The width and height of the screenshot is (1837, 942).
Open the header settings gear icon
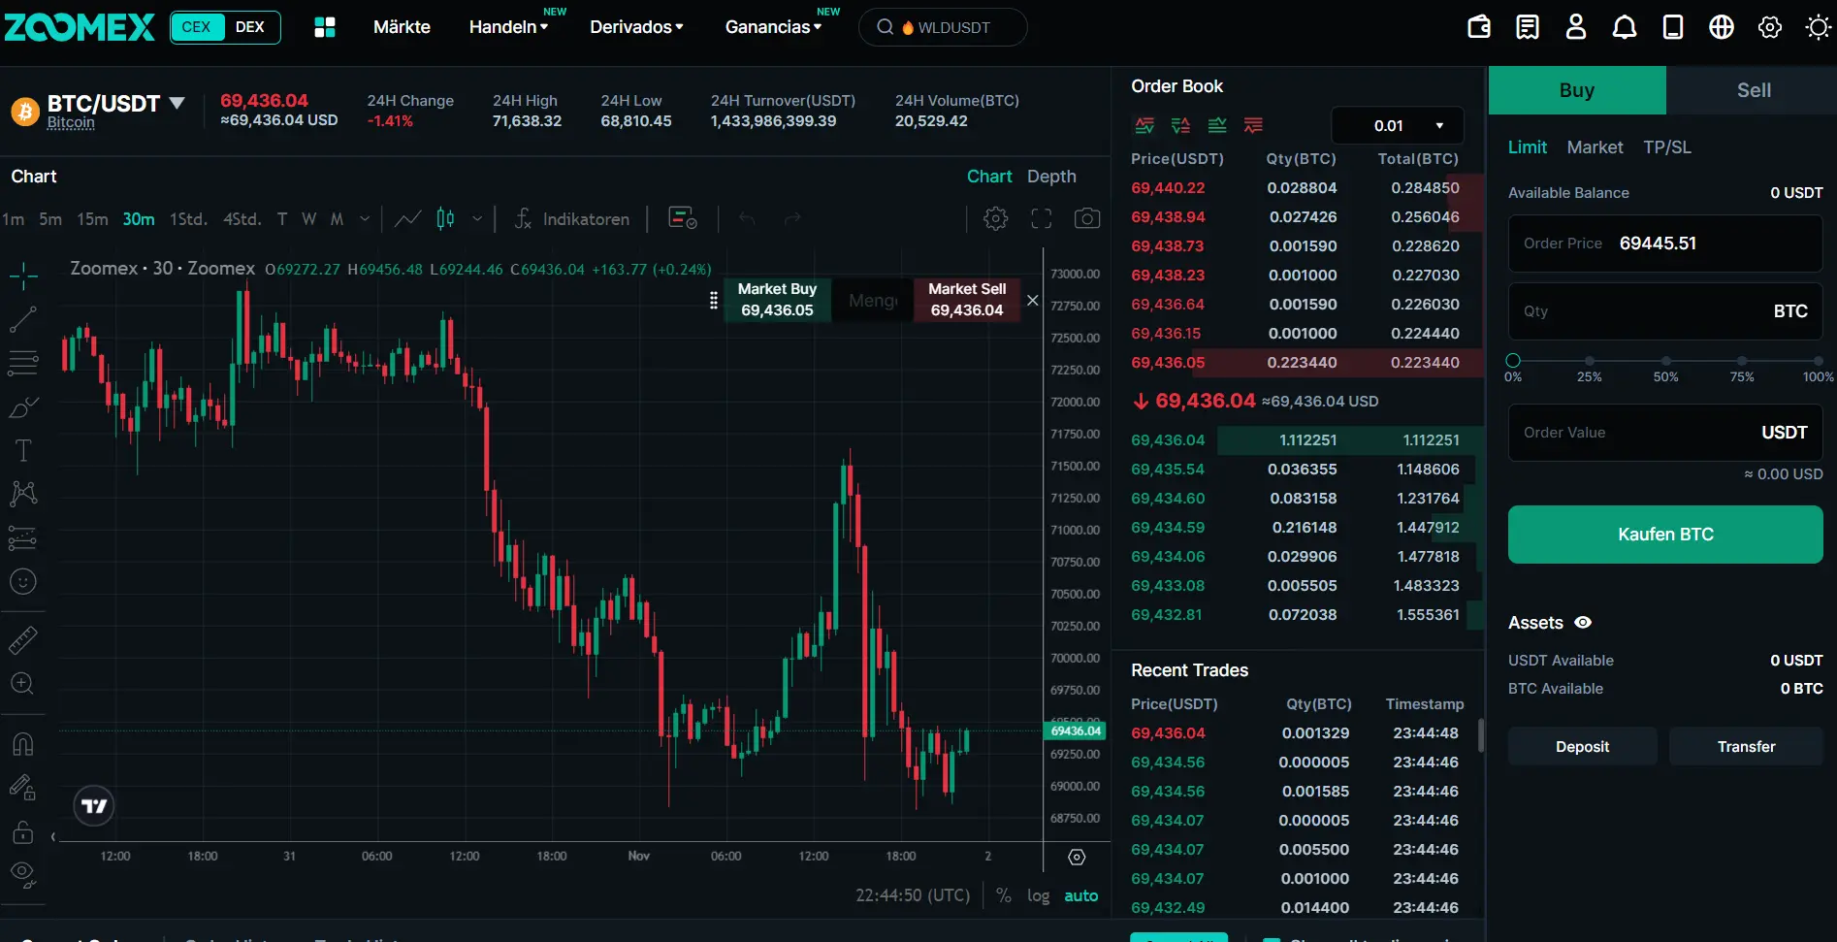(1770, 27)
